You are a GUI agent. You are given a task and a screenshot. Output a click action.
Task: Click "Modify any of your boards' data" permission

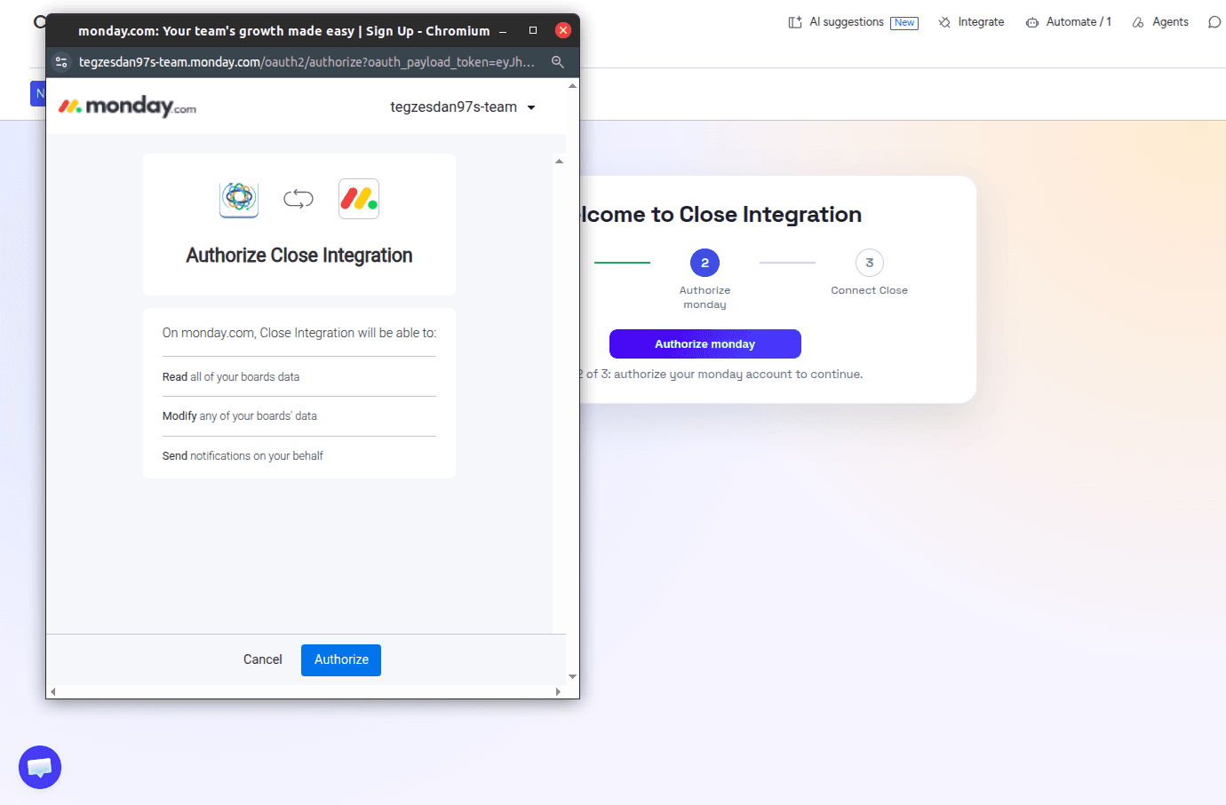(240, 416)
